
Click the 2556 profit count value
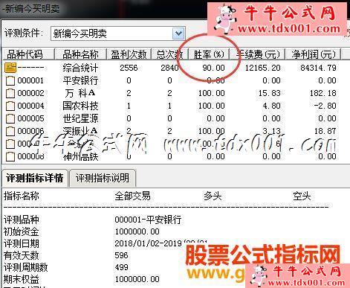coord(129,68)
